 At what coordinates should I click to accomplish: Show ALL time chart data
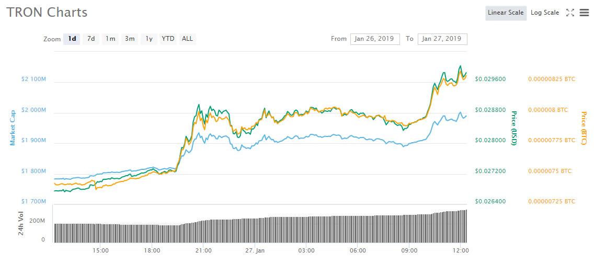click(187, 39)
